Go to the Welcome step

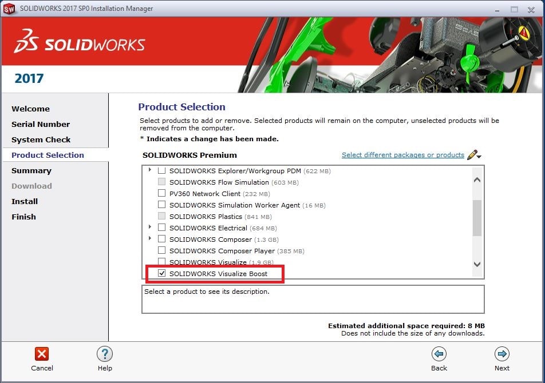coord(30,109)
